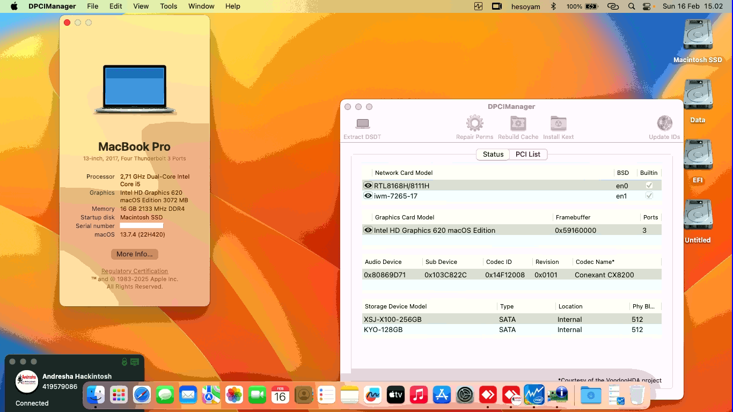Open the Help menu
Viewport: 733px width, 412px height.
[232, 6]
